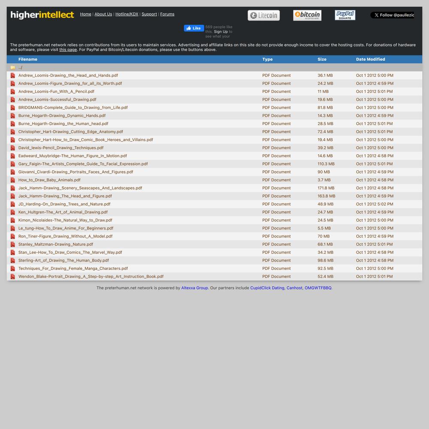Viewport: 429px width, 429px height.
Task: Open the Support navigation link
Action: tap(149, 14)
